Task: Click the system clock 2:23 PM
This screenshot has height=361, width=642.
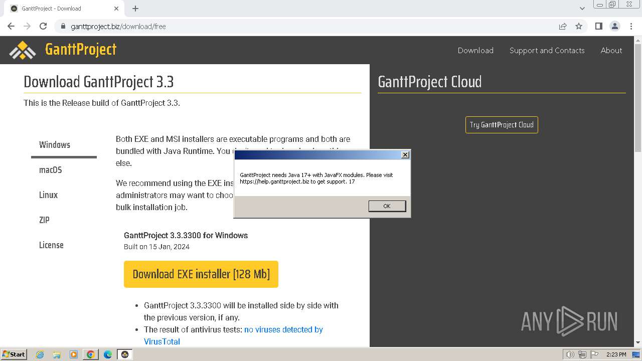Action: (x=616, y=354)
